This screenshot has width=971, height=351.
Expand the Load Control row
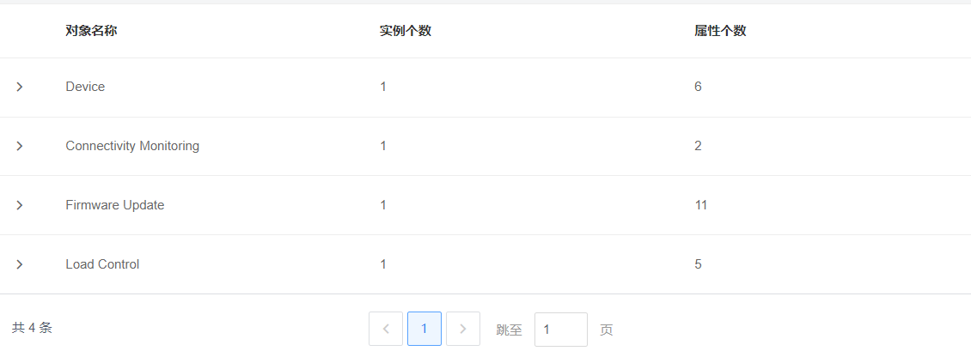[19, 264]
